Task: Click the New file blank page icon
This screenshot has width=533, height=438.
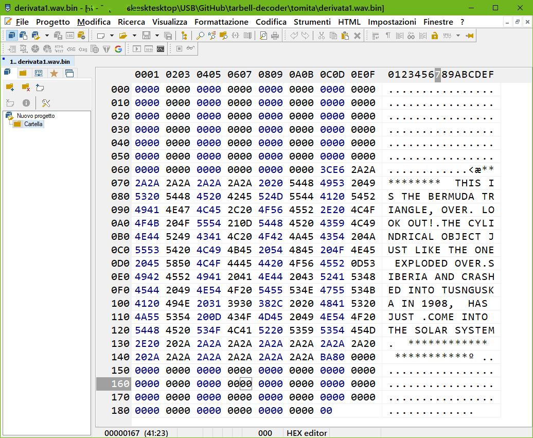Action: tap(101, 36)
